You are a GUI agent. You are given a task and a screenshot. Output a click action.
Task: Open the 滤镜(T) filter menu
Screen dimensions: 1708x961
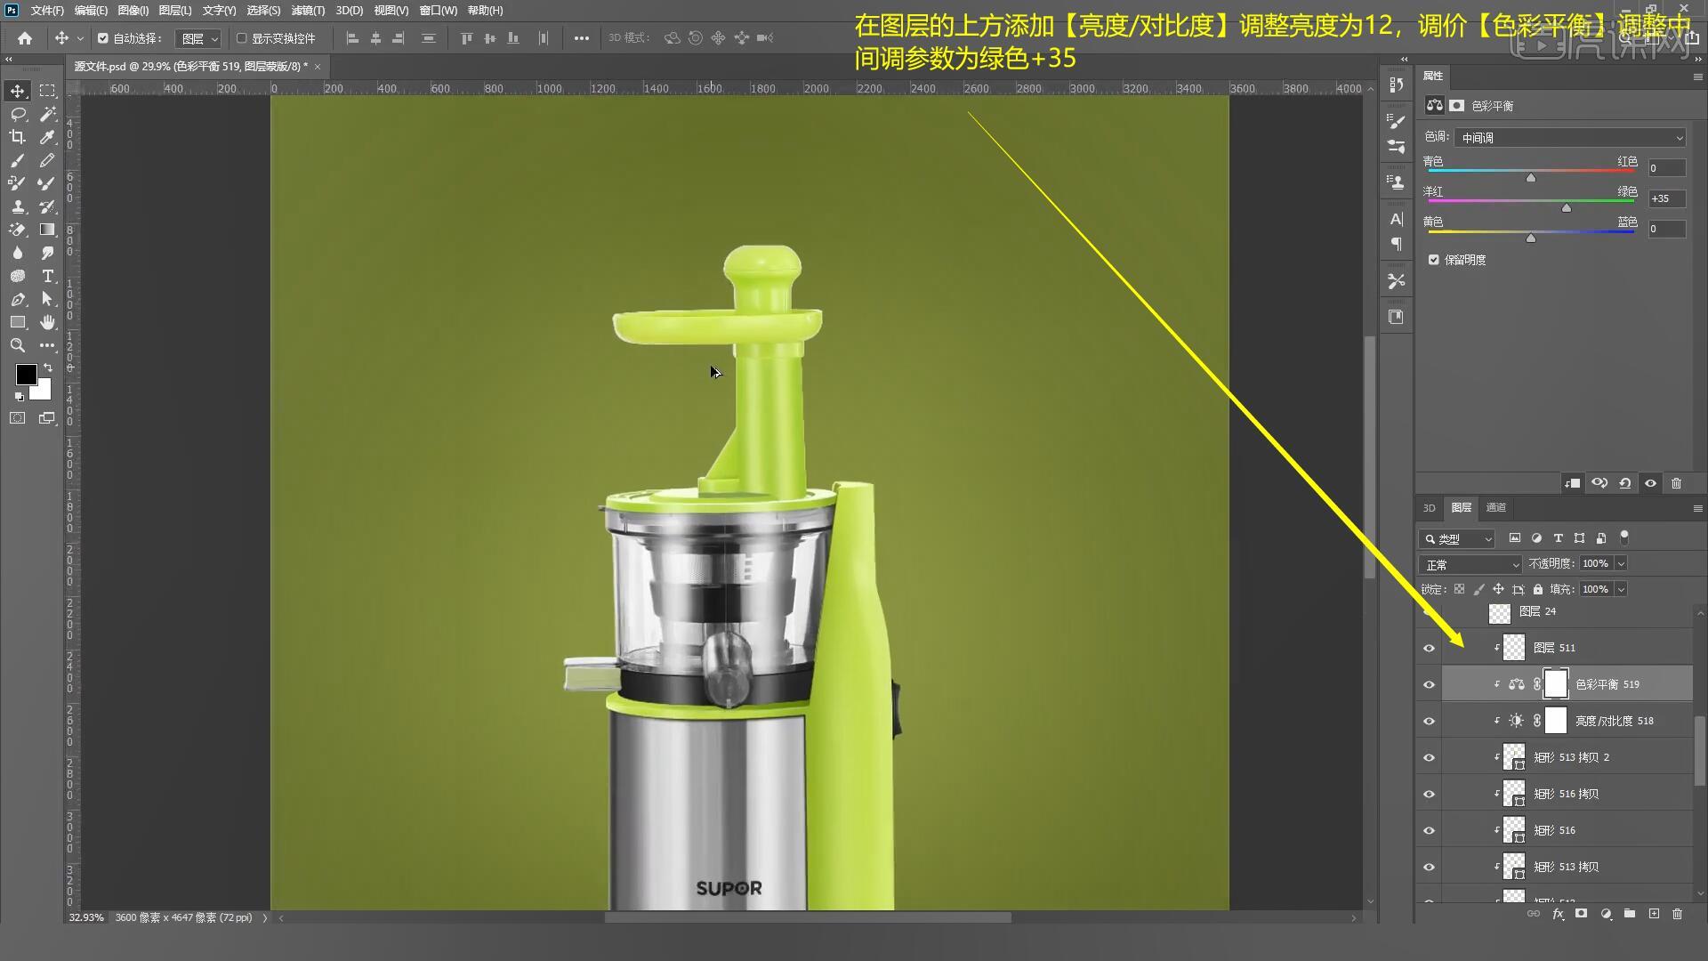(x=308, y=11)
